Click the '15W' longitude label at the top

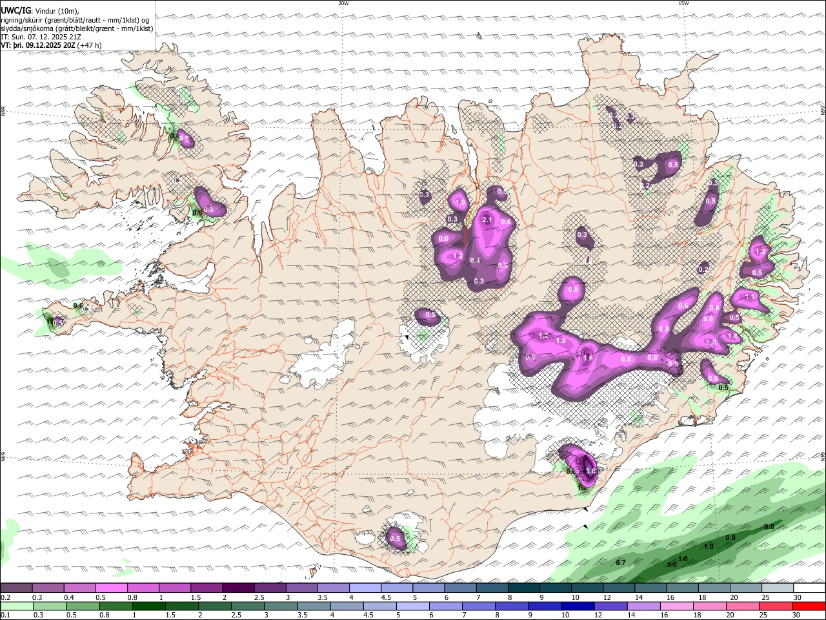pos(683,3)
